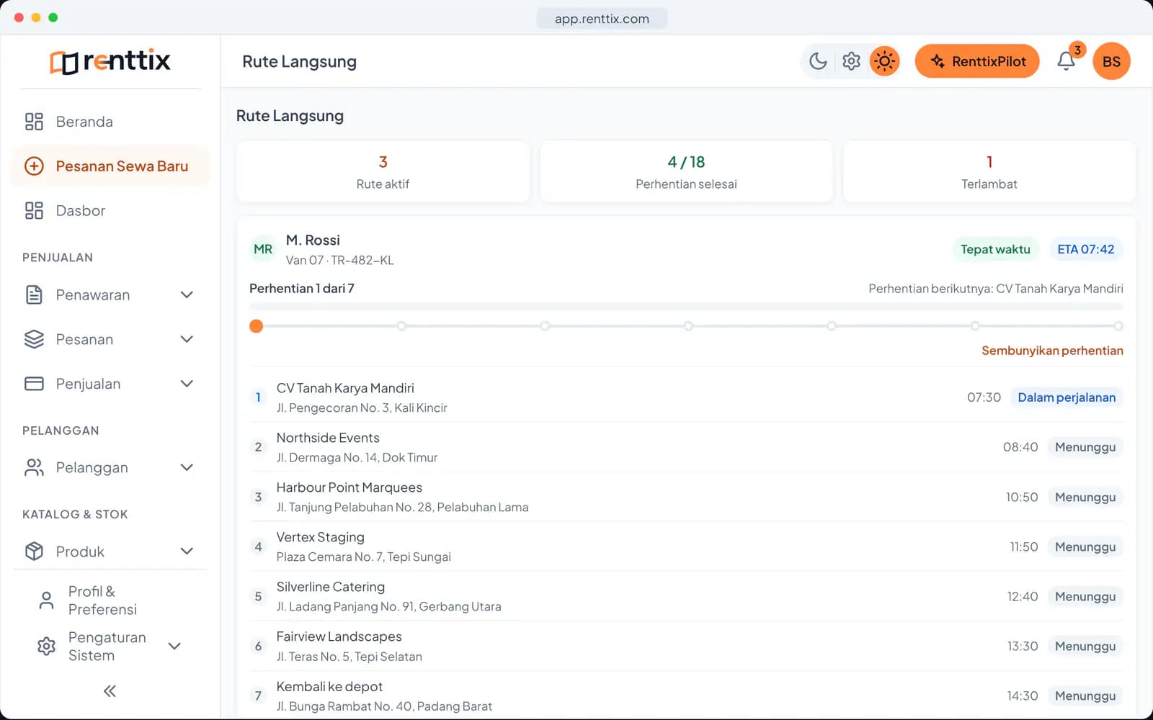Select light mode sun icon

click(x=884, y=61)
